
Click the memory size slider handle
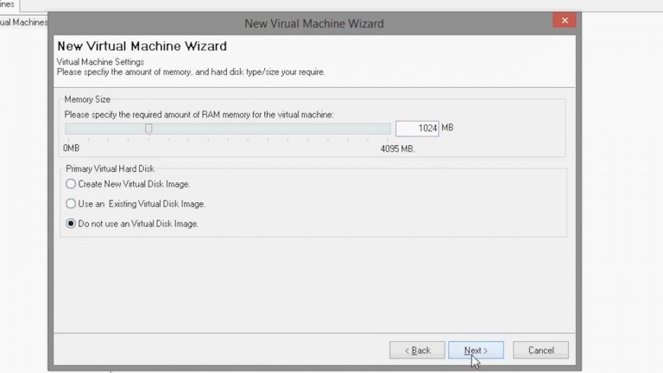pos(148,129)
